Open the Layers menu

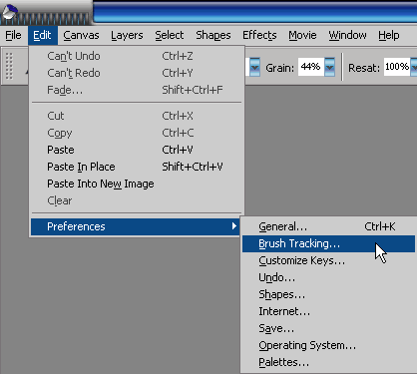127,35
